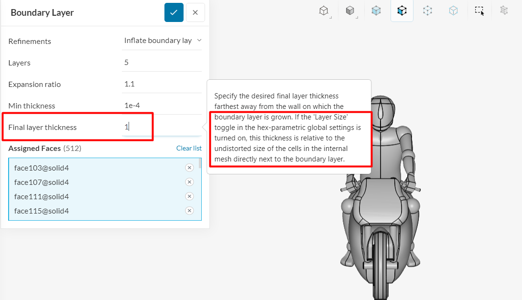Activate the face selection mode icon
The width and height of the screenshot is (522, 300).
402,11
